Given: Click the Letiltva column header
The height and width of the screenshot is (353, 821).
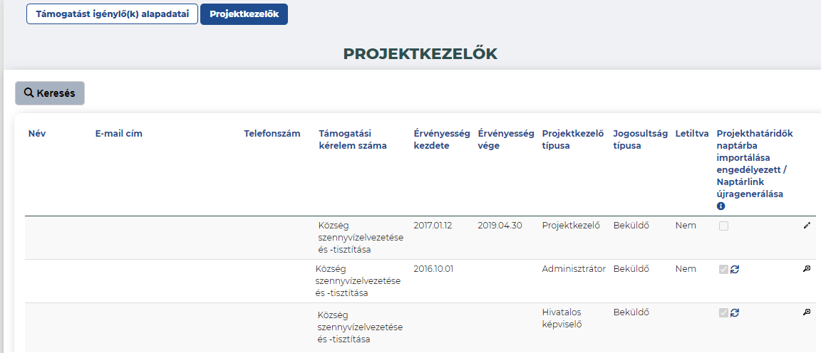Looking at the screenshot, I should click(692, 133).
